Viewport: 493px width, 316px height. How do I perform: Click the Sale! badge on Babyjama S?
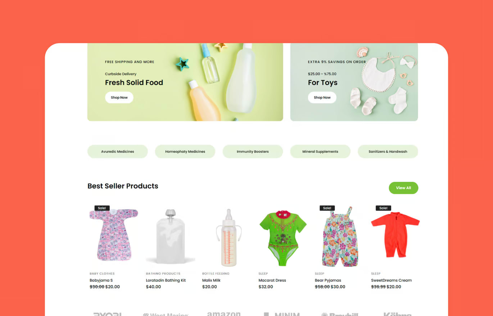coord(102,208)
